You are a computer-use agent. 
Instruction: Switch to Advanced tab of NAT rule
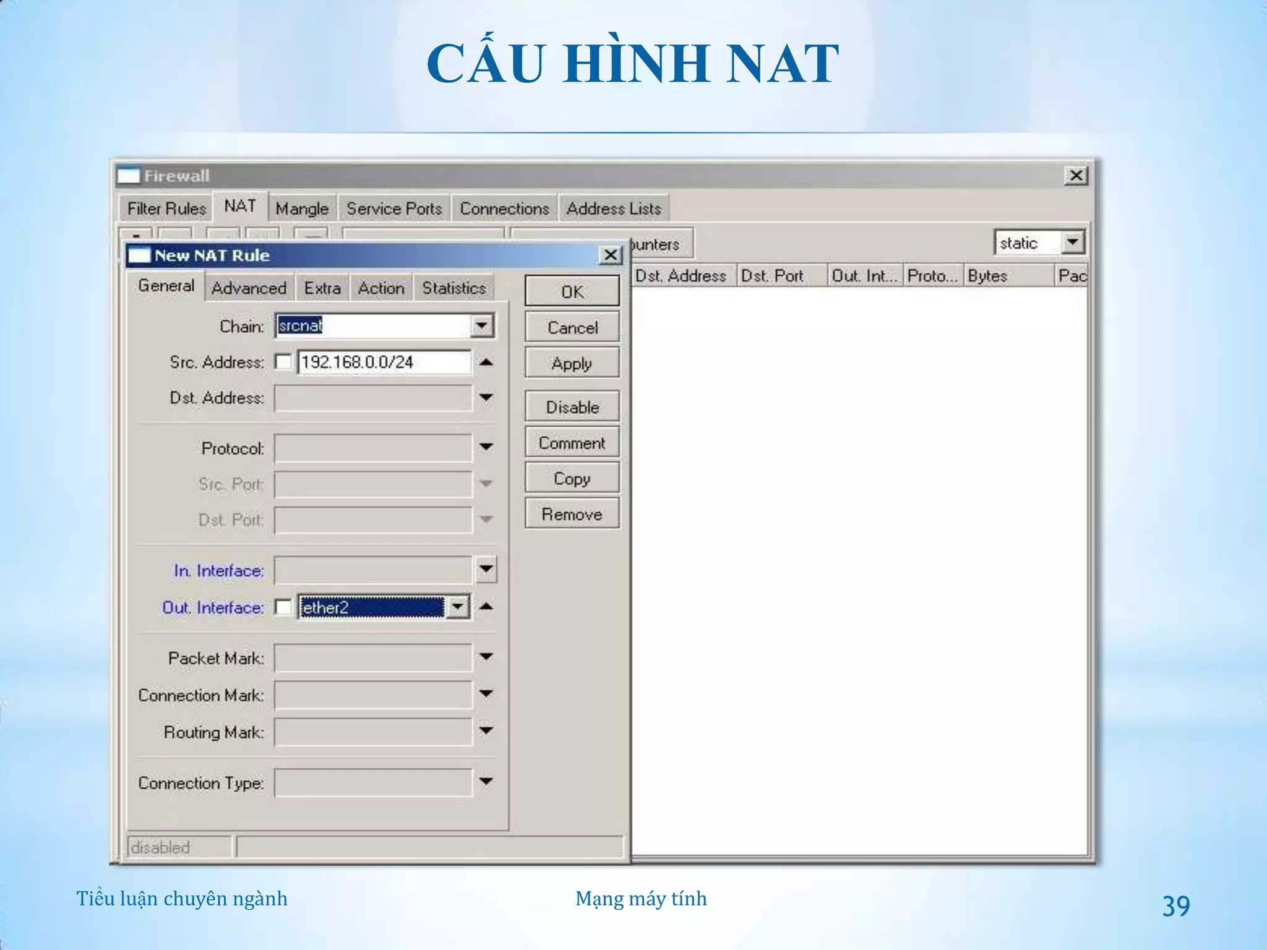pos(249,288)
